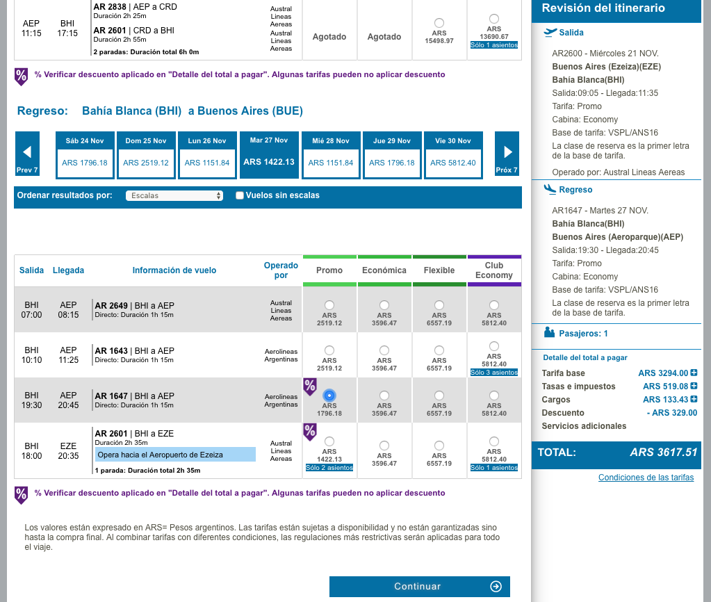This screenshot has height=602, width=711.
Task: Open the Escalas sort dropdown
Action: [174, 196]
